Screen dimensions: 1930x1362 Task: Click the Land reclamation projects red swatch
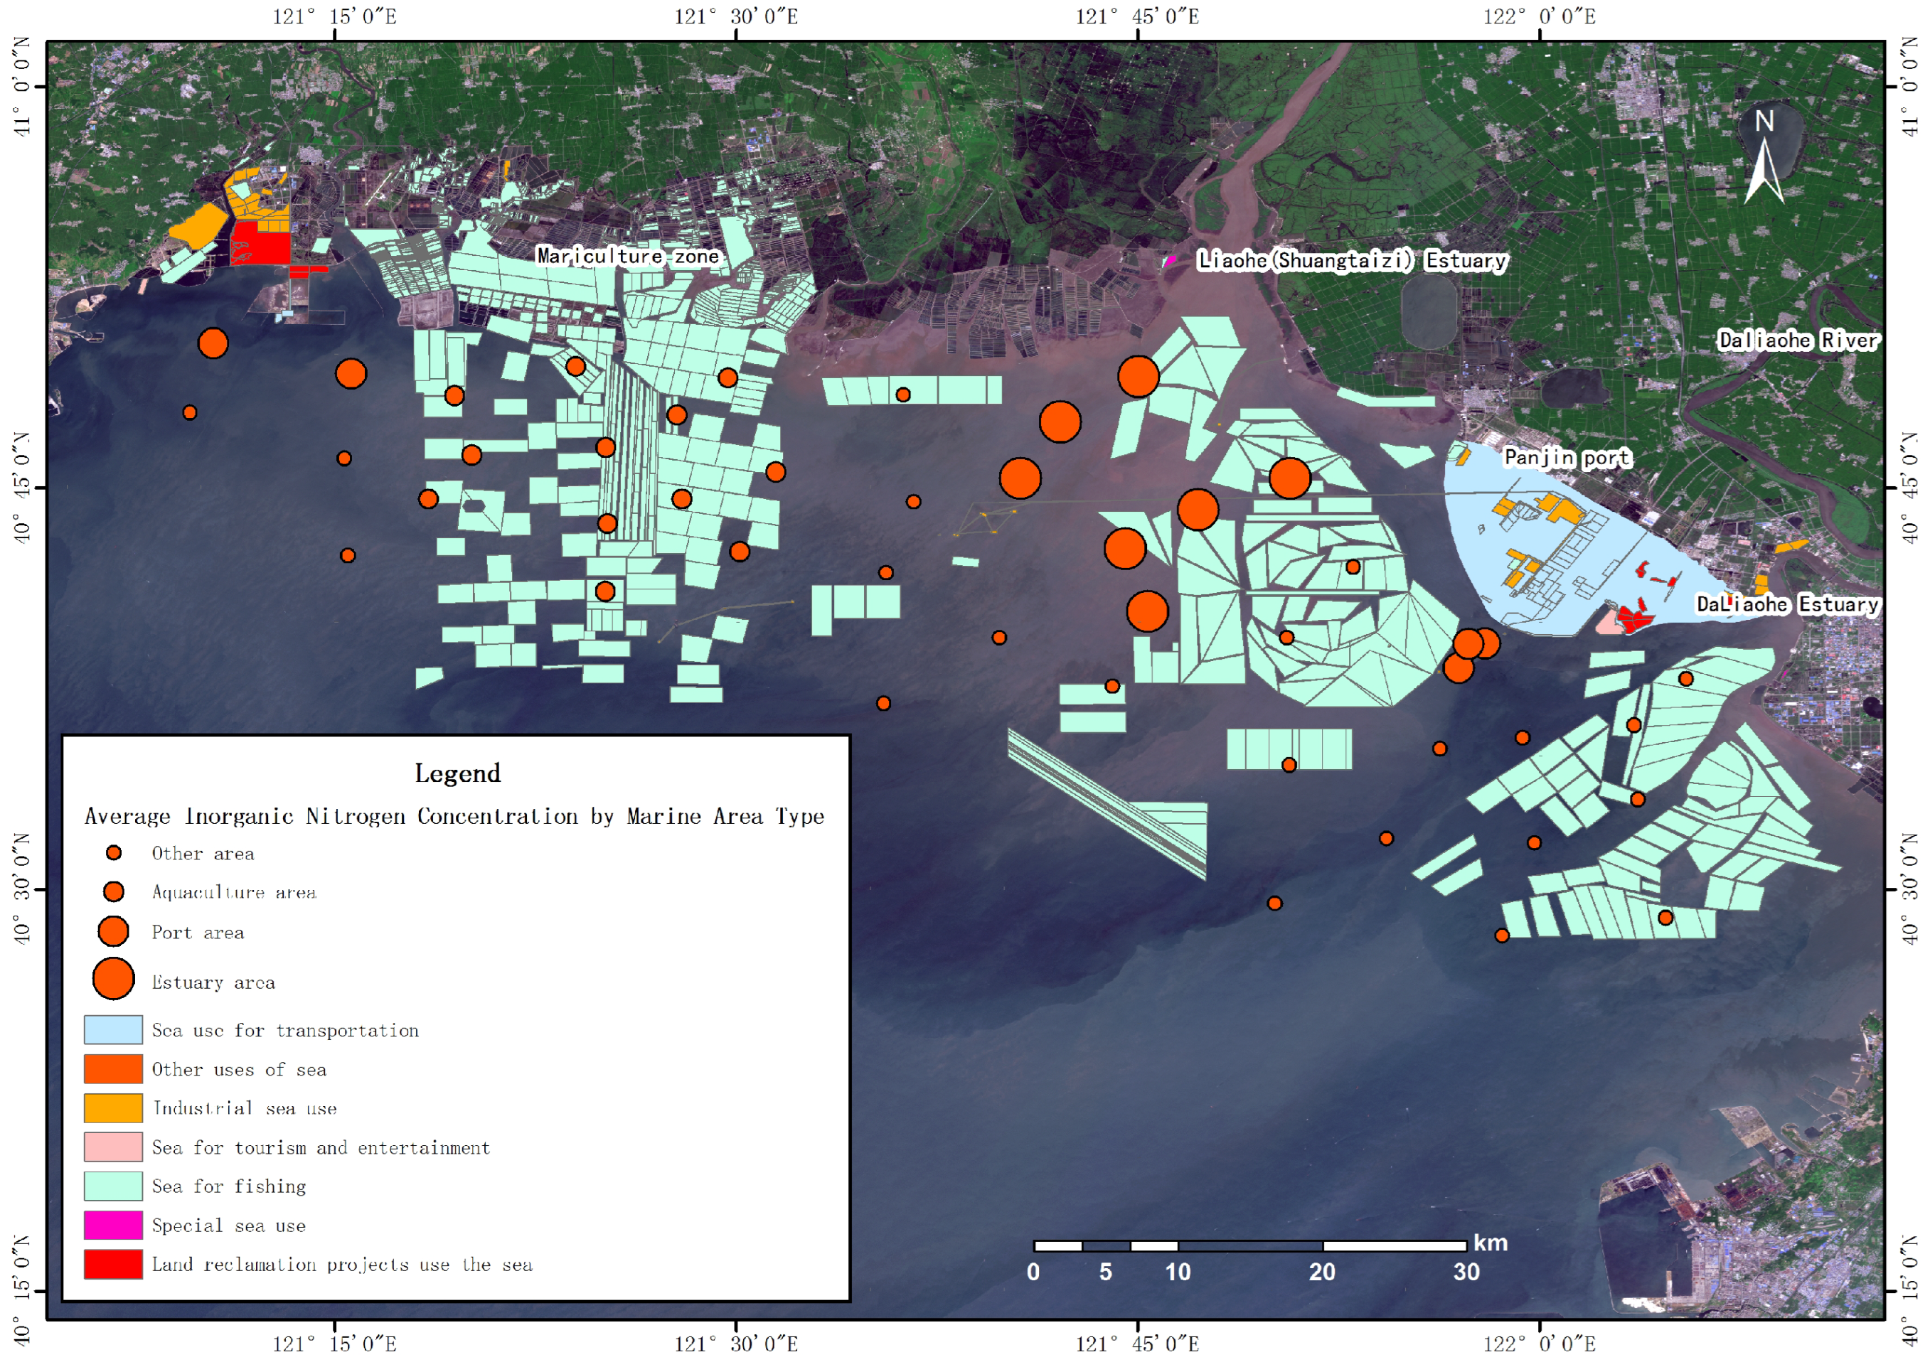pos(114,1264)
